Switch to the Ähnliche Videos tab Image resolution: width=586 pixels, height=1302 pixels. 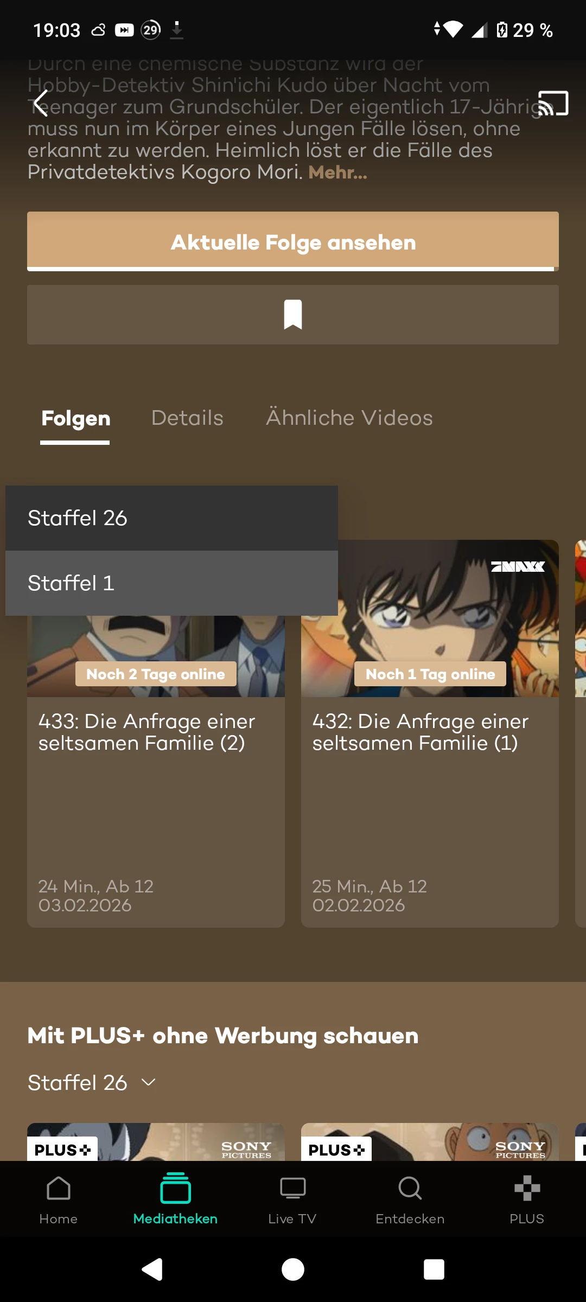point(349,418)
